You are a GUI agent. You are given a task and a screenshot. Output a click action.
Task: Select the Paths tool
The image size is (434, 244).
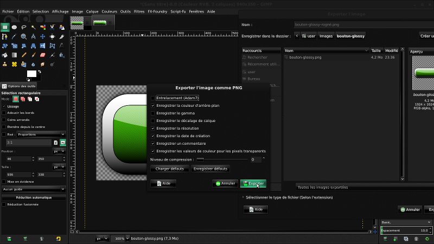tap(5, 36)
